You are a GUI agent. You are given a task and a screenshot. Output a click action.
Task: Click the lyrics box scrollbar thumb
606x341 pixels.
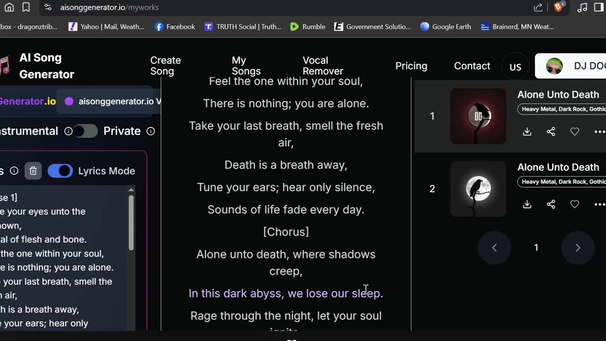pos(131,223)
